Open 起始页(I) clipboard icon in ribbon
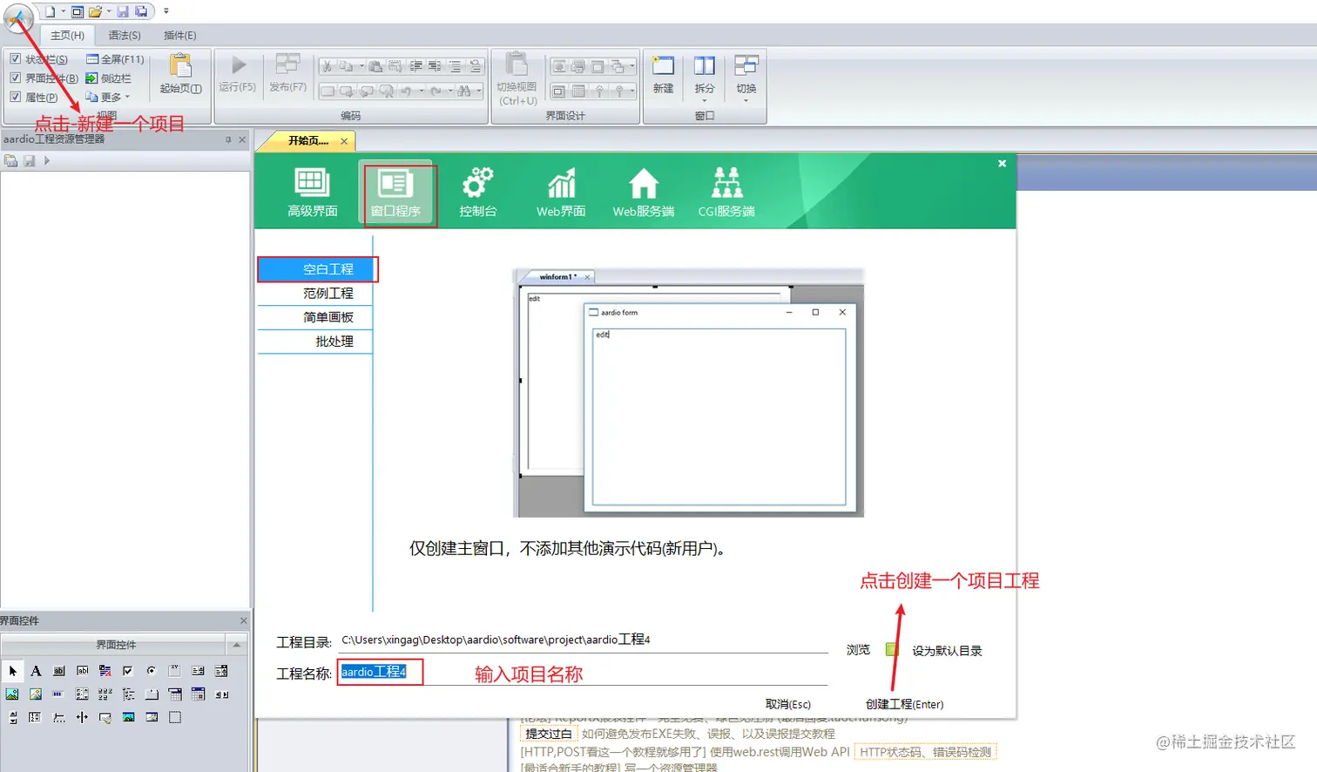Screen dimensions: 1317x772 click(x=180, y=74)
